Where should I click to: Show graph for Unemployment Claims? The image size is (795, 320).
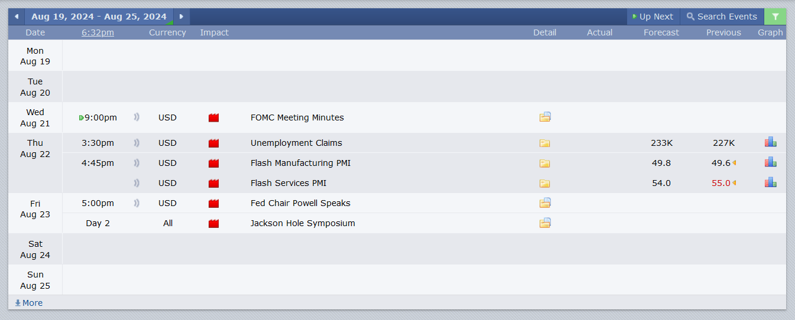pyautogui.click(x=770, y=142)
